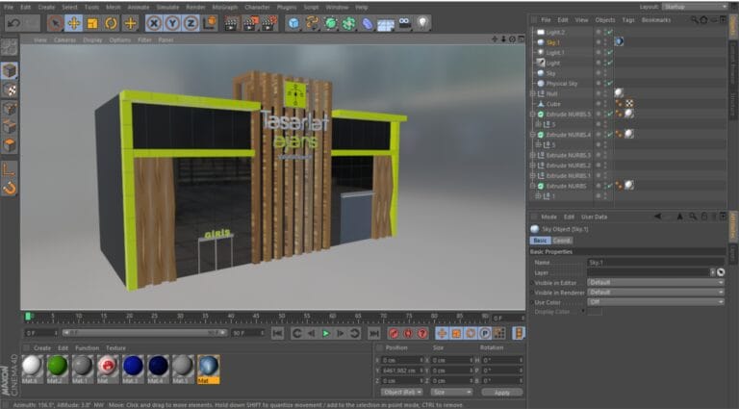739x409 pixels.
Task: Open the Object (Rel) coordinate dropdown
Action: click(402, 392)
